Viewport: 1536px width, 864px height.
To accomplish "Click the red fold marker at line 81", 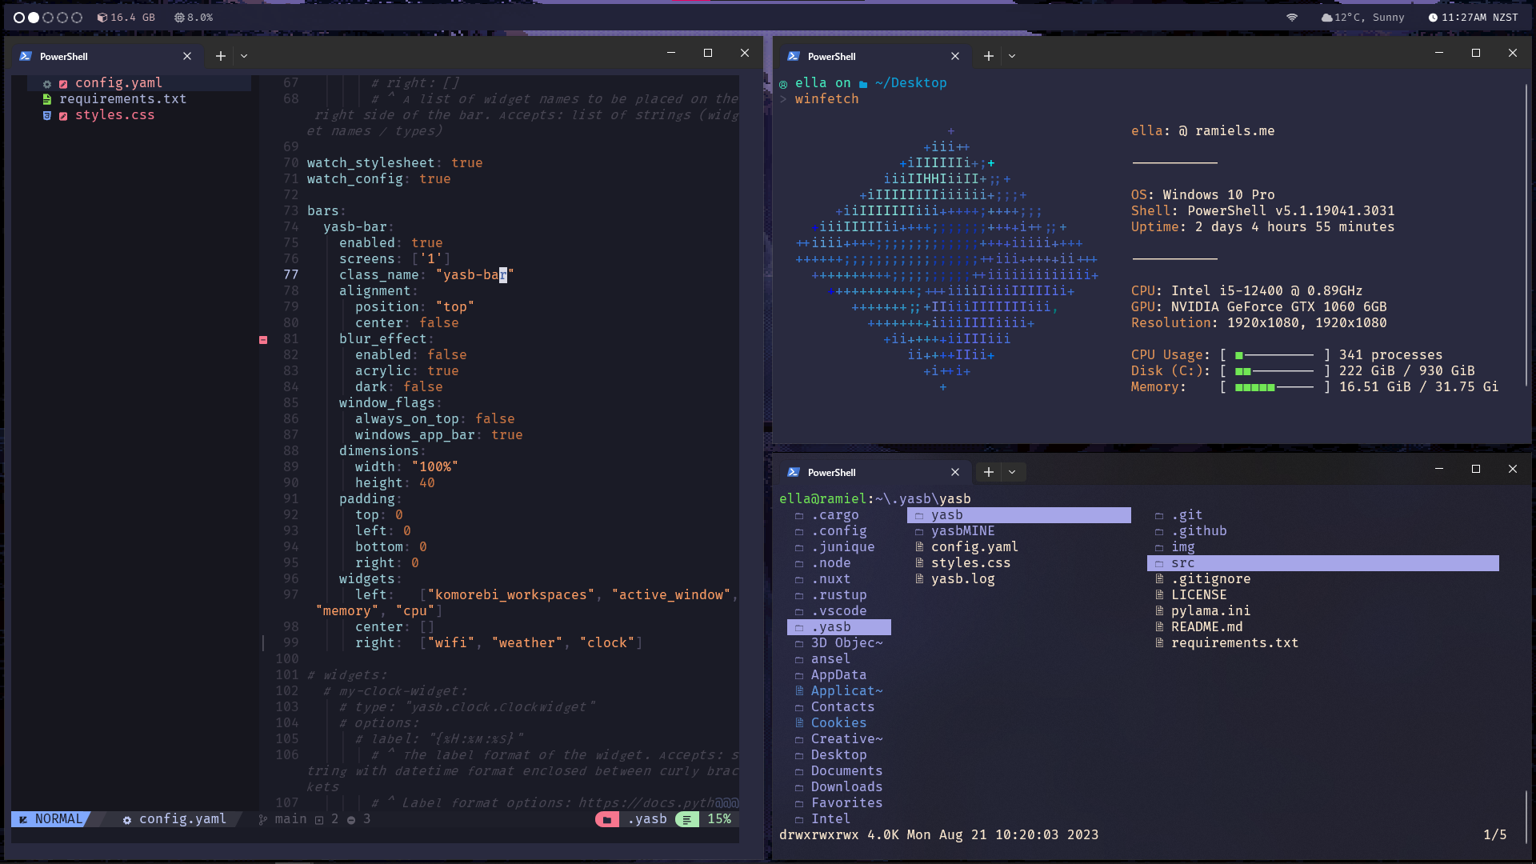I will pyautogui.click(x=263, y=340).
